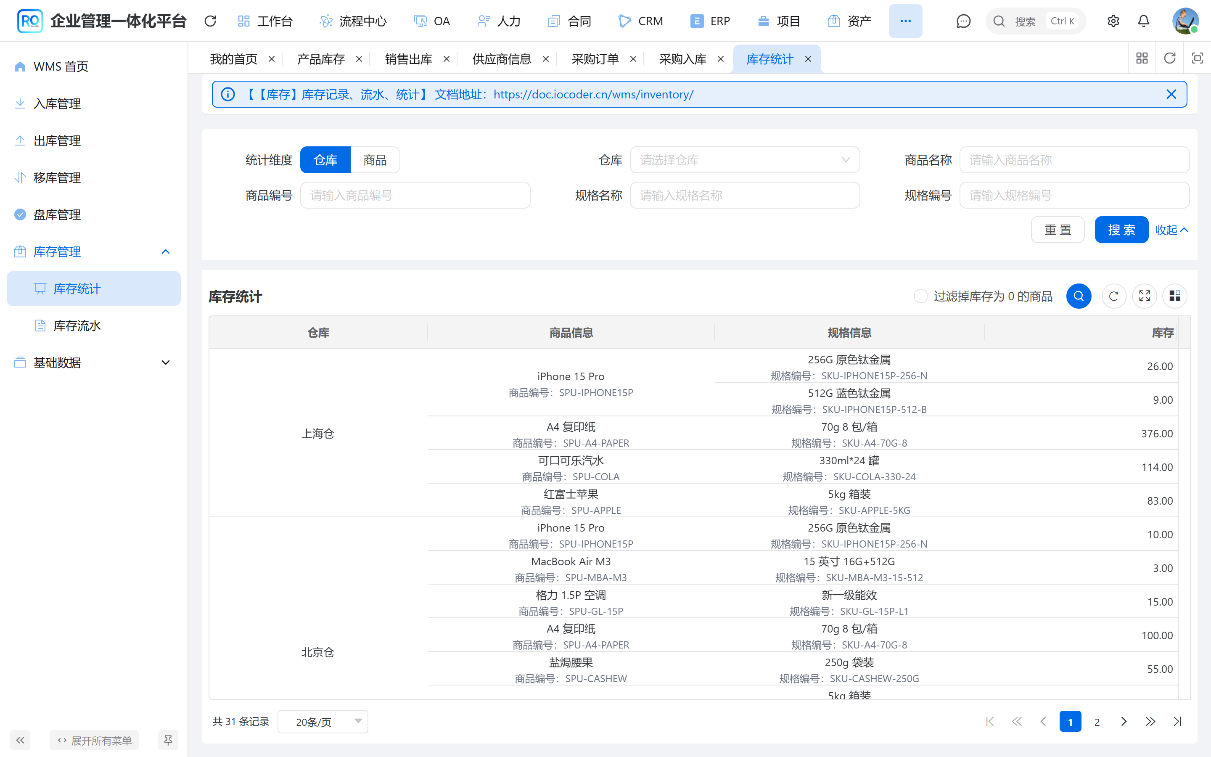Go to the last page icon

click(x=1177, y=721)
